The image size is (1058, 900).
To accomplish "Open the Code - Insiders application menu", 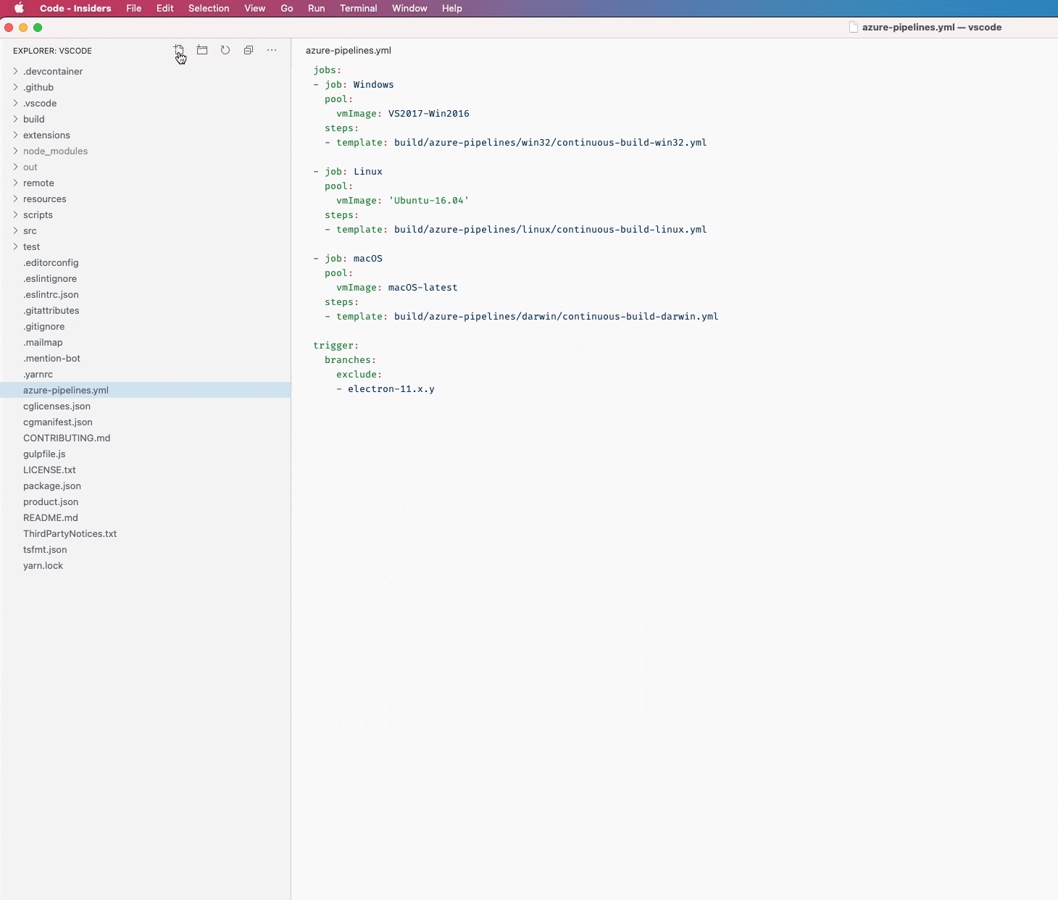I will coord(75,8).
